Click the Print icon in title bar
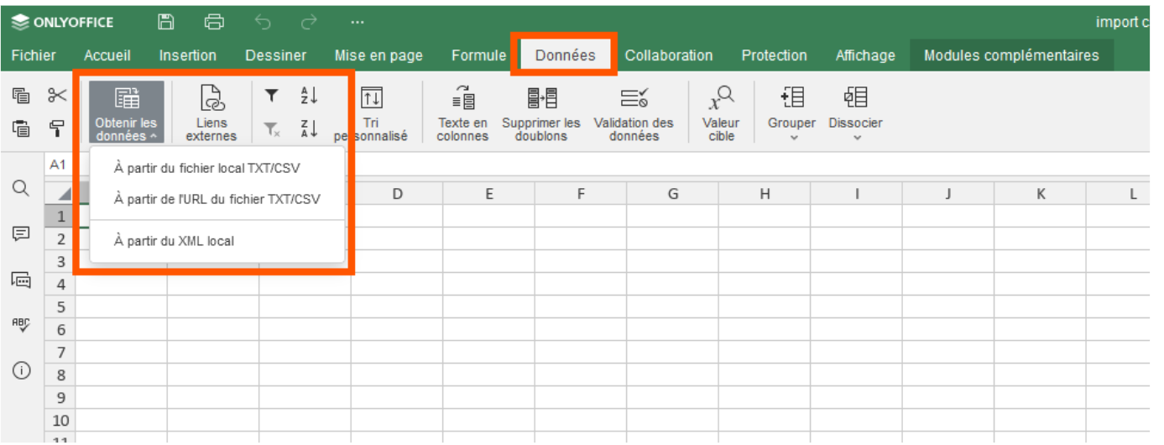The height and width of the screenshot is (445, 1164). coord(214,23)
